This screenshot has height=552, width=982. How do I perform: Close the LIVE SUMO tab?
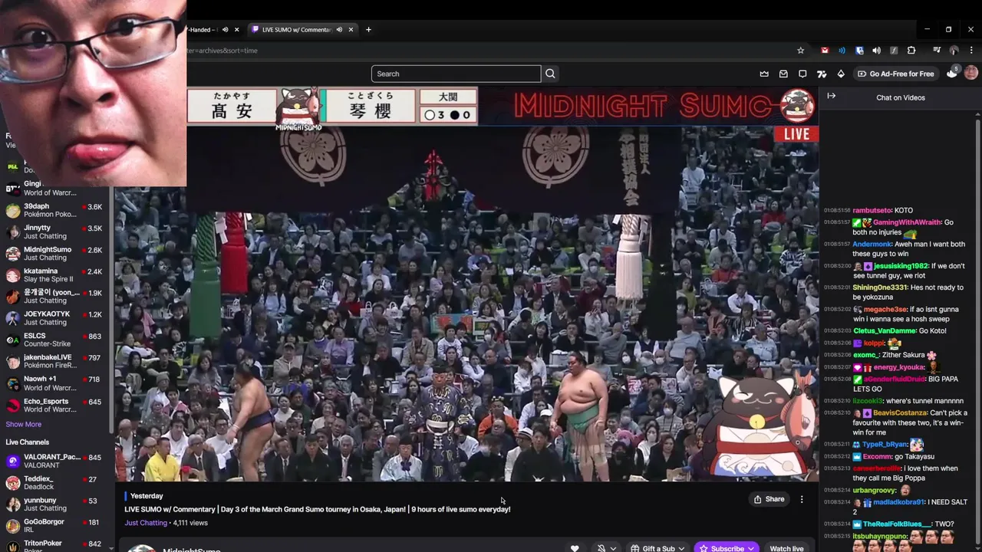click(351, 30)
